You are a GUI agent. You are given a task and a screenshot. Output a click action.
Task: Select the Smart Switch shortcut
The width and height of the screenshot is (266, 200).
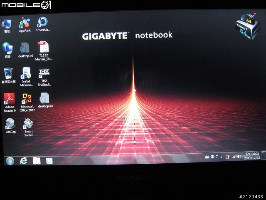[28, 127]
